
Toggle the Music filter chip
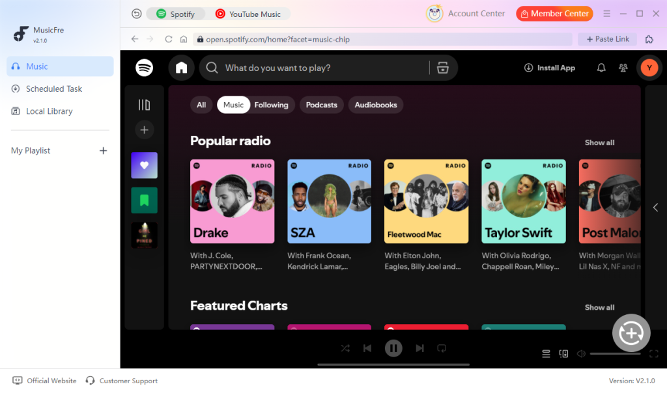pos(233,105)
